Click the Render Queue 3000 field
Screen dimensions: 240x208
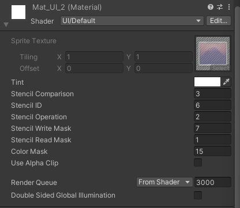213,182
